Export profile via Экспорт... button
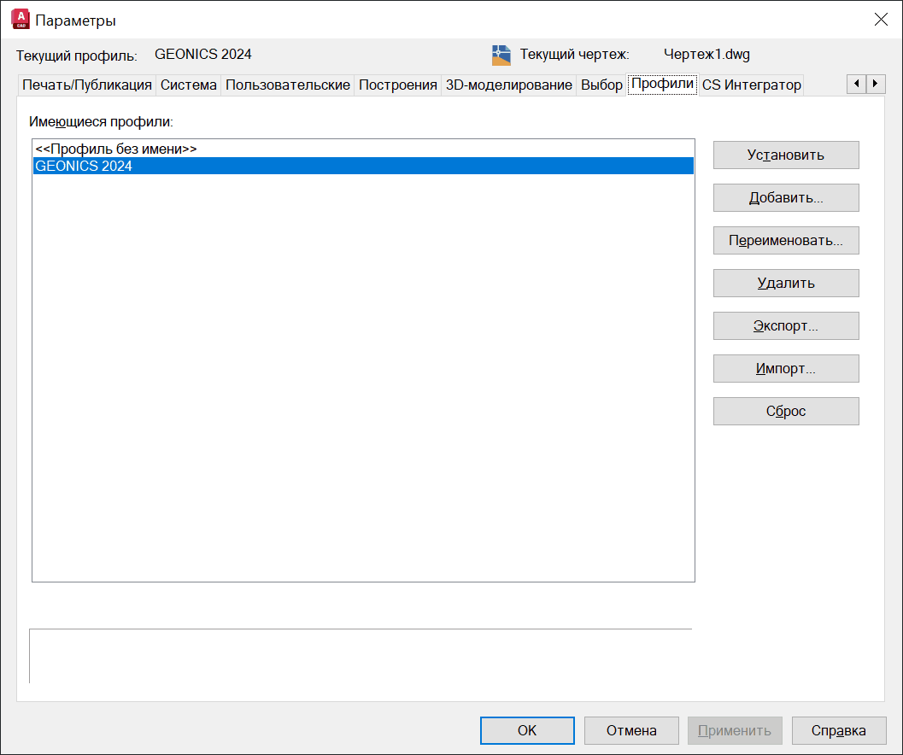Image resolution: width=903 pixels, height=755 pixels. [x=786, y=326]
